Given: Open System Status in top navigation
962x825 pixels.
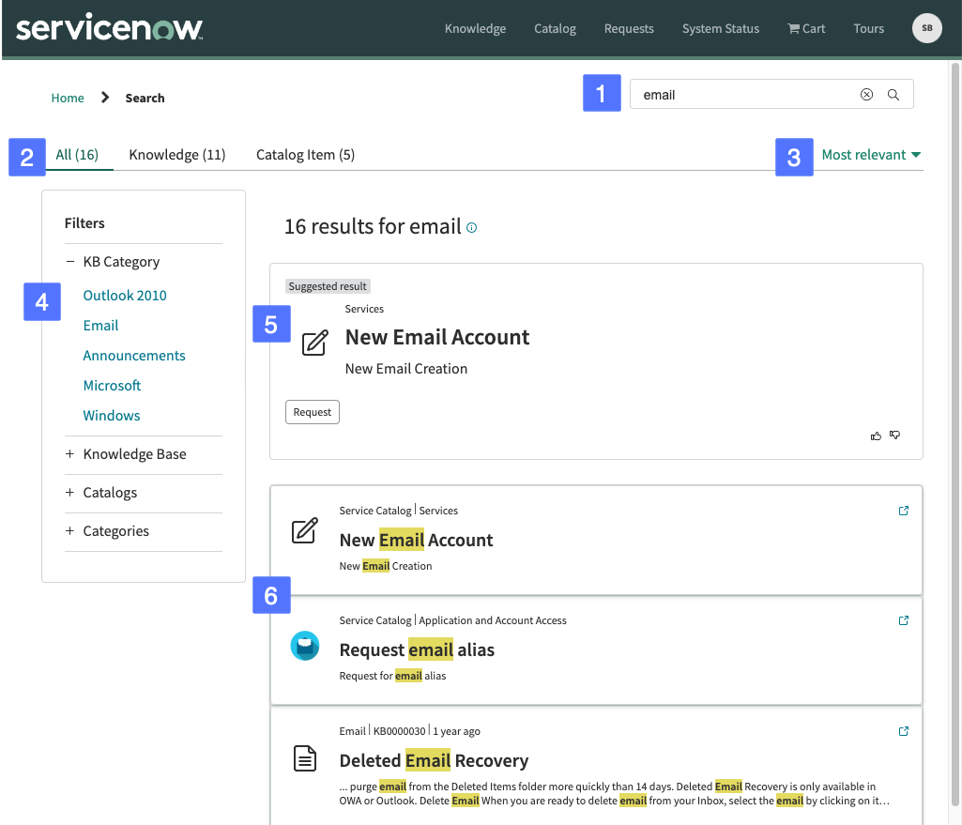Looking at the screenshot, I should click(720, 29).
